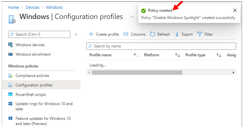
Task: Go to Devices breadcrumb
Action: coord(33,7)
